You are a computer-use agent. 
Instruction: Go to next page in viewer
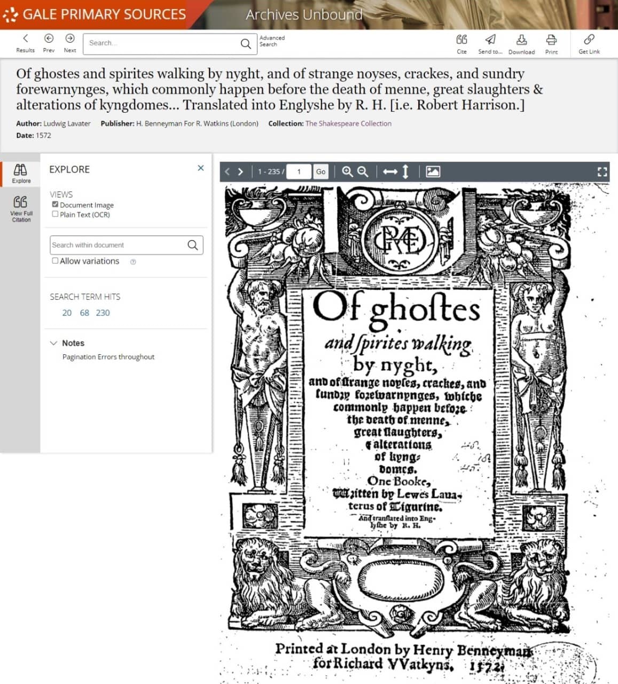coord(240,172)
